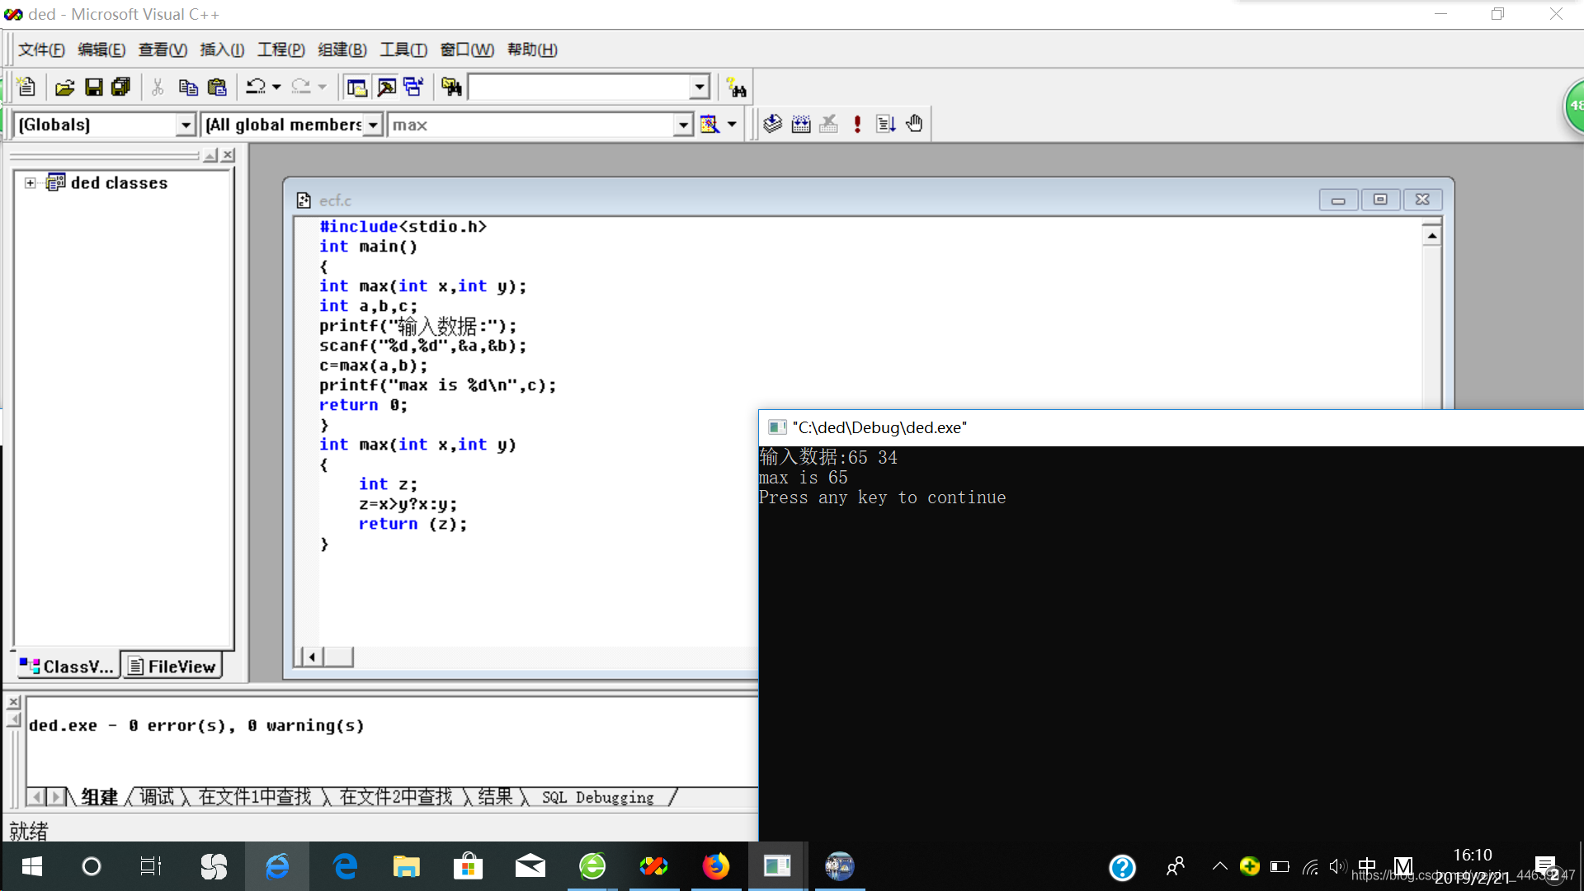Open the All global members dropdown

pos(373,125)
